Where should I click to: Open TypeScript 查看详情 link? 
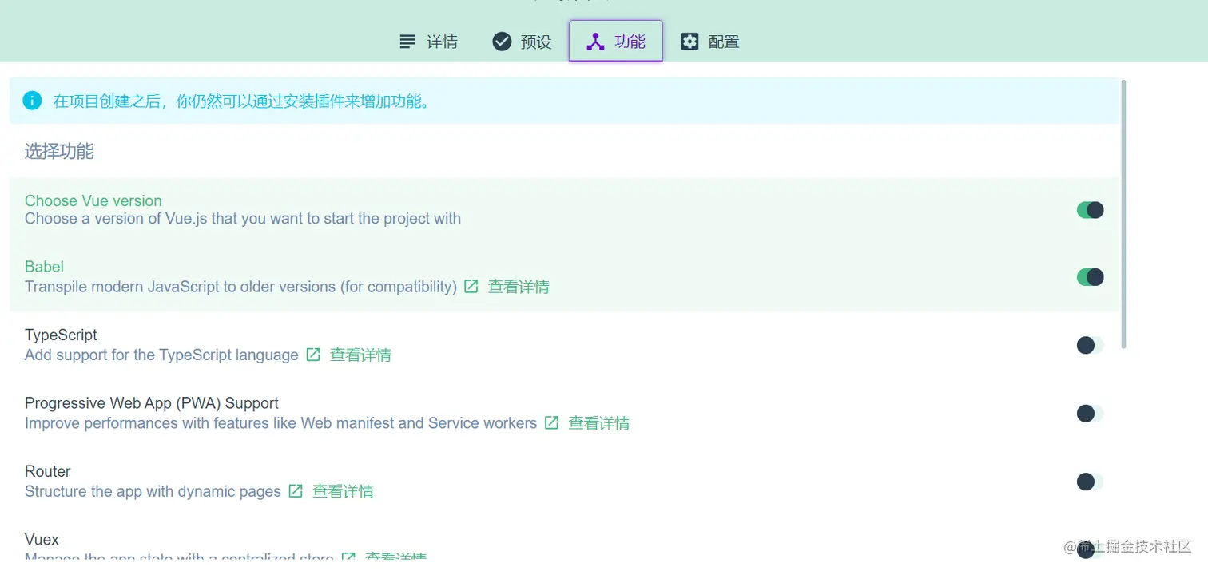coord(360,355)
